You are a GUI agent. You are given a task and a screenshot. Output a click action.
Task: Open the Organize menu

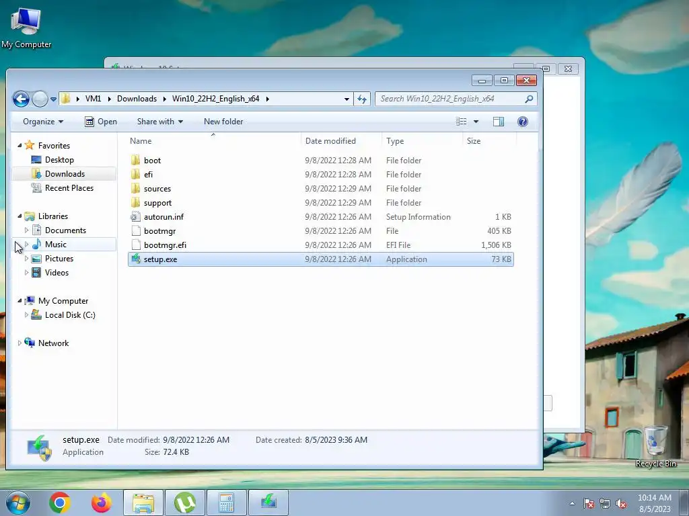click(x=43, y=122)
